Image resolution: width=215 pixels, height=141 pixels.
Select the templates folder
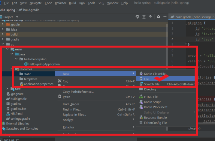click(x=31, y=79)
